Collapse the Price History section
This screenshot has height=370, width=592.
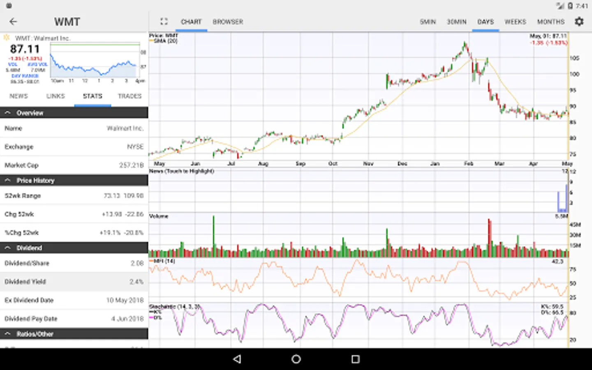pyautogui.click(x=74, y=180)
